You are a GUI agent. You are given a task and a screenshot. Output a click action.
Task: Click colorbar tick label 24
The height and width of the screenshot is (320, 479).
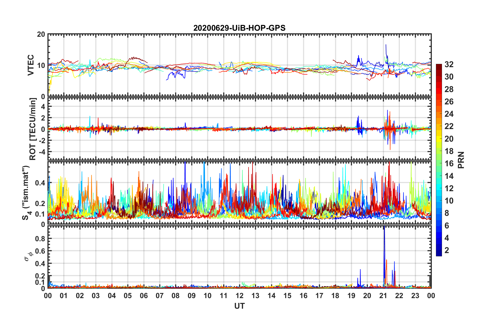449,114
